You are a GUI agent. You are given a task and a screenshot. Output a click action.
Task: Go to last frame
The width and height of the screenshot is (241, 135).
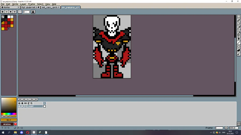[36, 99]
